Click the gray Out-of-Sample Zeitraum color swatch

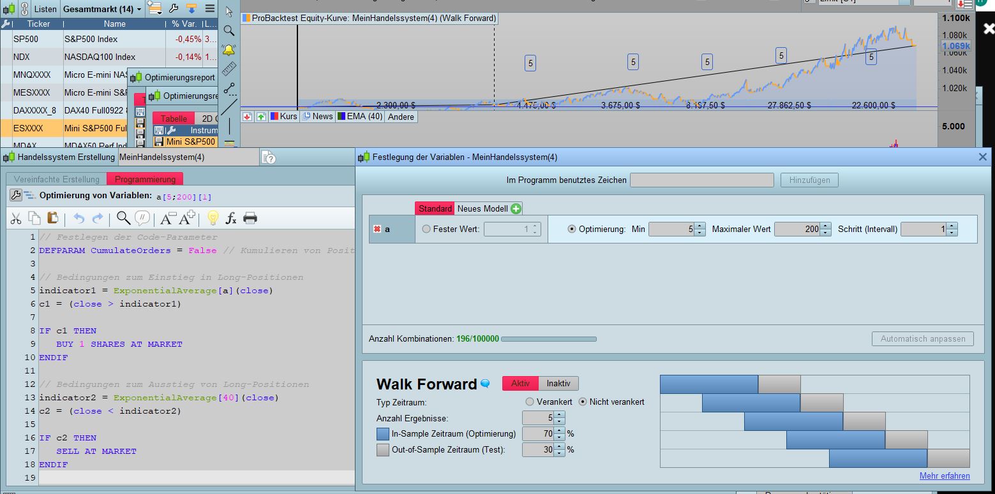[383, 450]
